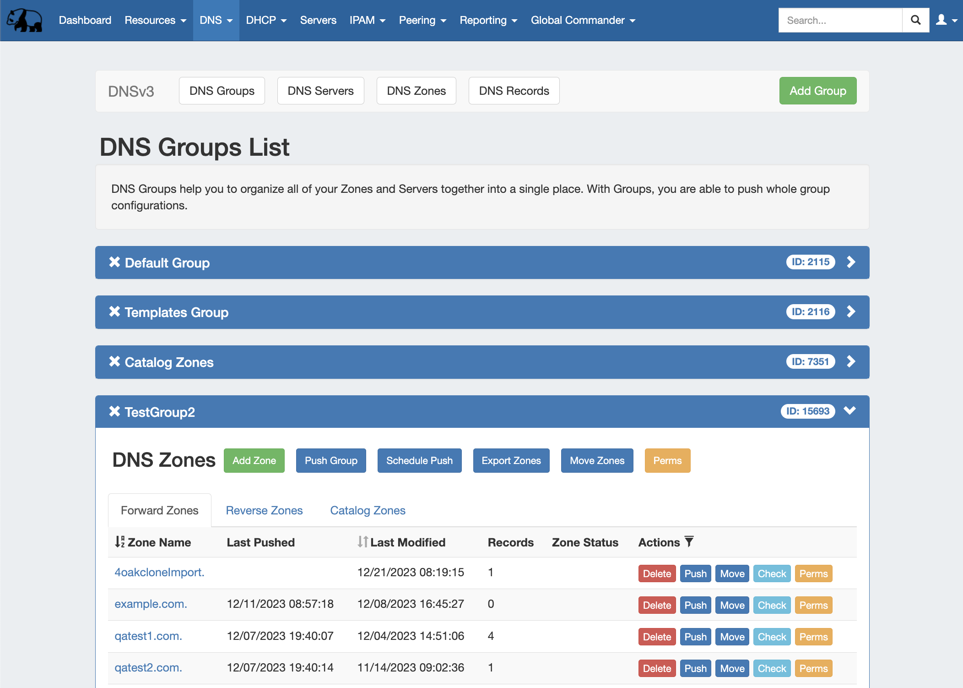Screen dimensions: 963x688
Task: Open the DNS dropdown menu
Action: click(x=216, y=20)
